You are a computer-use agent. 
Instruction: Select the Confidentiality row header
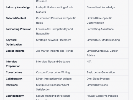click(15, 96)
